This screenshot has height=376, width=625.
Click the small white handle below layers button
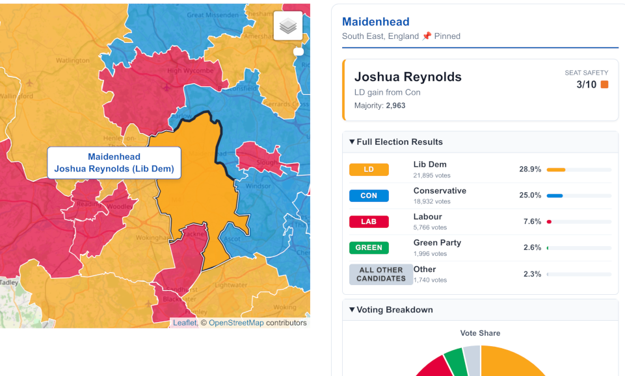(299, 51)
